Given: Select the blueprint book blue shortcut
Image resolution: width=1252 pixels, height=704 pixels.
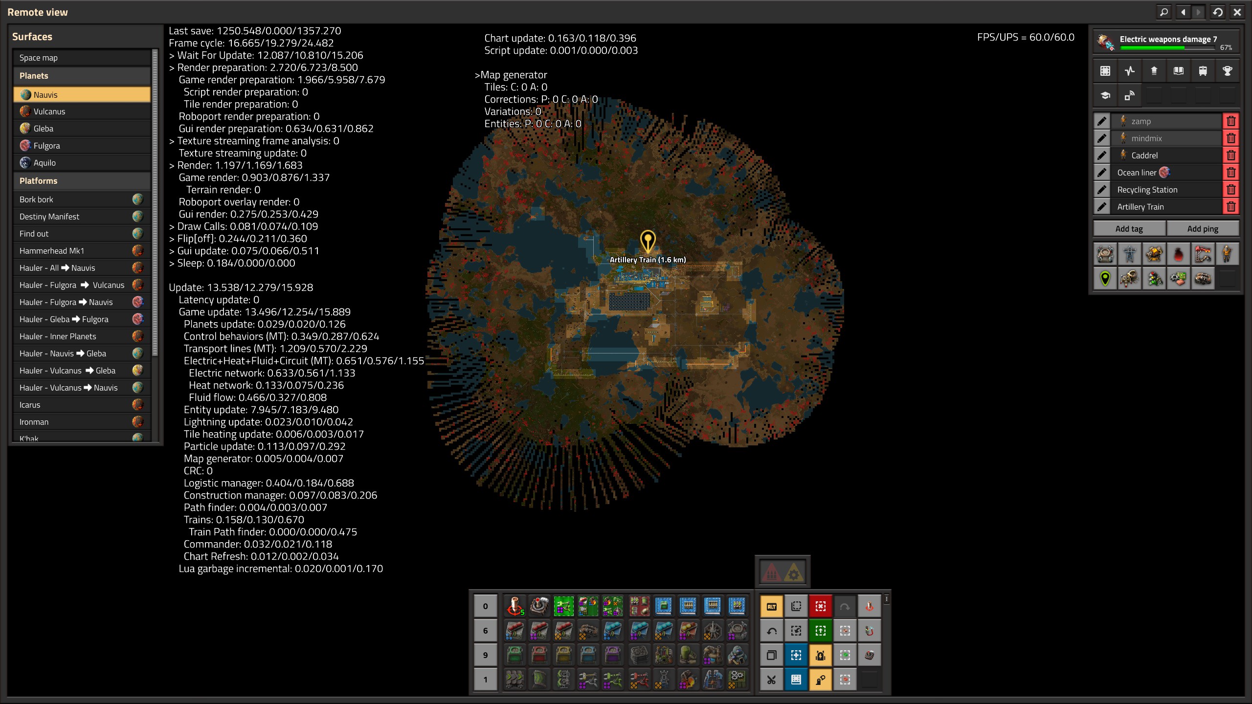Looking at the screenshot, I should (796, 680).
